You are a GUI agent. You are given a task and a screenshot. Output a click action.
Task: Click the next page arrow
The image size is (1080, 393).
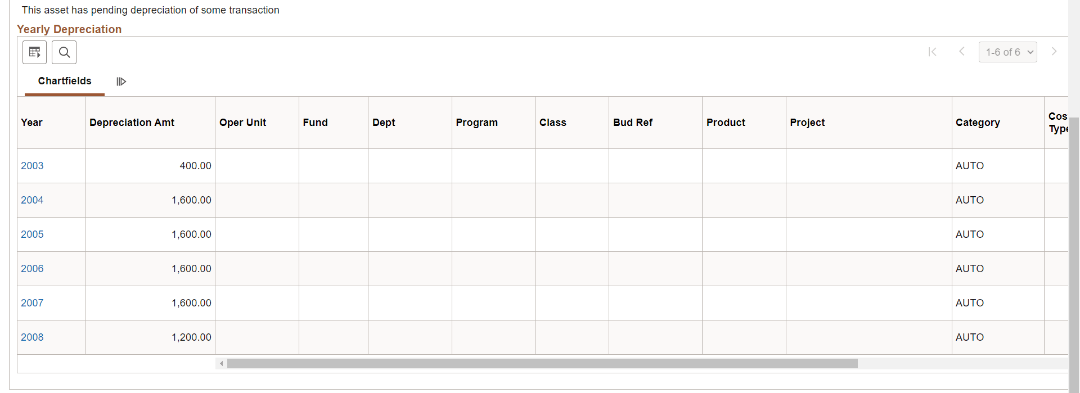point(1054,52)
